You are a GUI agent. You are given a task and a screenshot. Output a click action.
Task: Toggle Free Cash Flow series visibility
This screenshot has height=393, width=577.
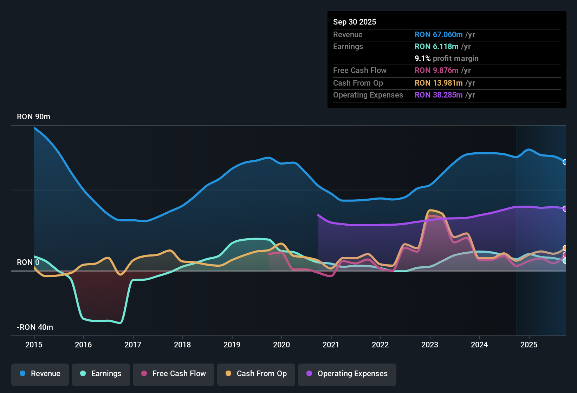[173, 374]
